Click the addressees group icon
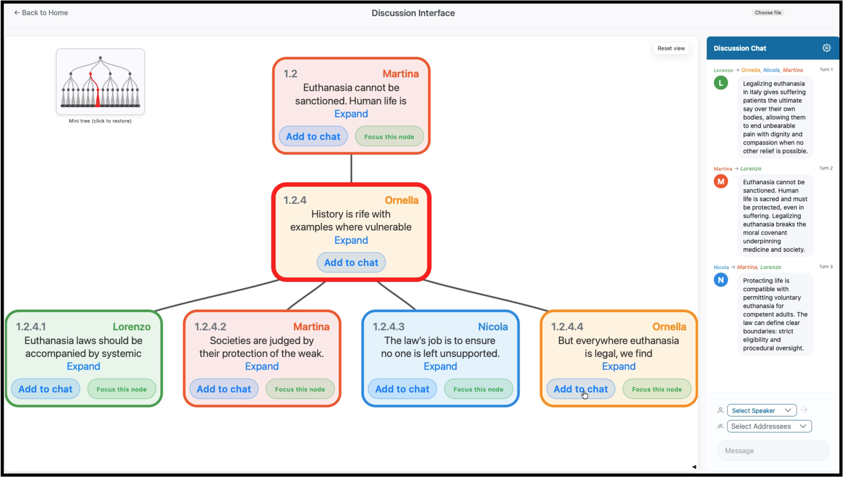This screenshot has width=843, height=477. pos(720,426)
